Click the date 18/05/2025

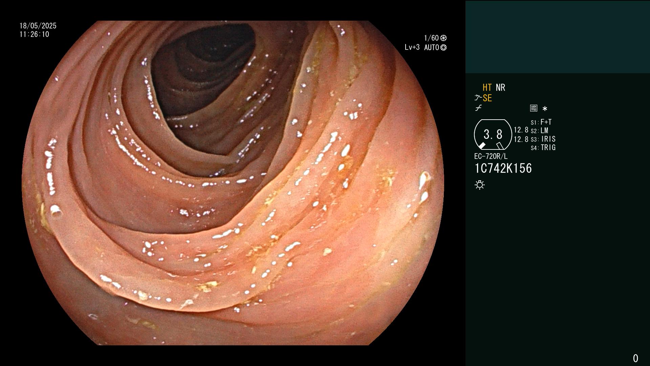coord(38,26)
